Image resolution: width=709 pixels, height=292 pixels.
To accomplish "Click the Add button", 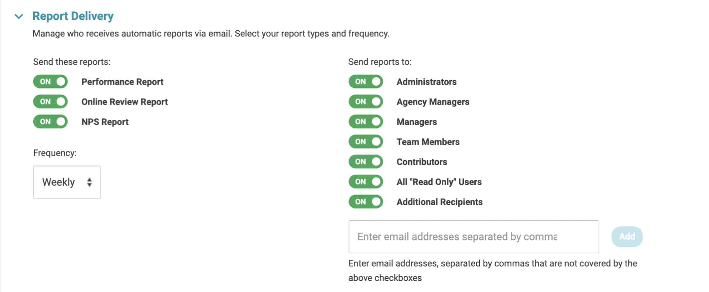I will (x=627, y=237).
